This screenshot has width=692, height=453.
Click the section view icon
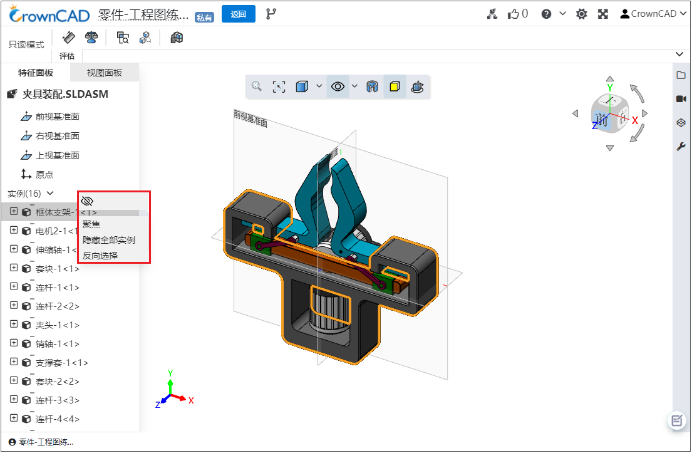(372, 86)
